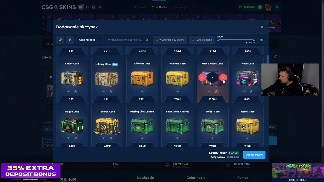This screenshot has height=182, width=324.
Task: Decrease USP & Glock Case quantity with minus
Action: click(x=202, y=78)
